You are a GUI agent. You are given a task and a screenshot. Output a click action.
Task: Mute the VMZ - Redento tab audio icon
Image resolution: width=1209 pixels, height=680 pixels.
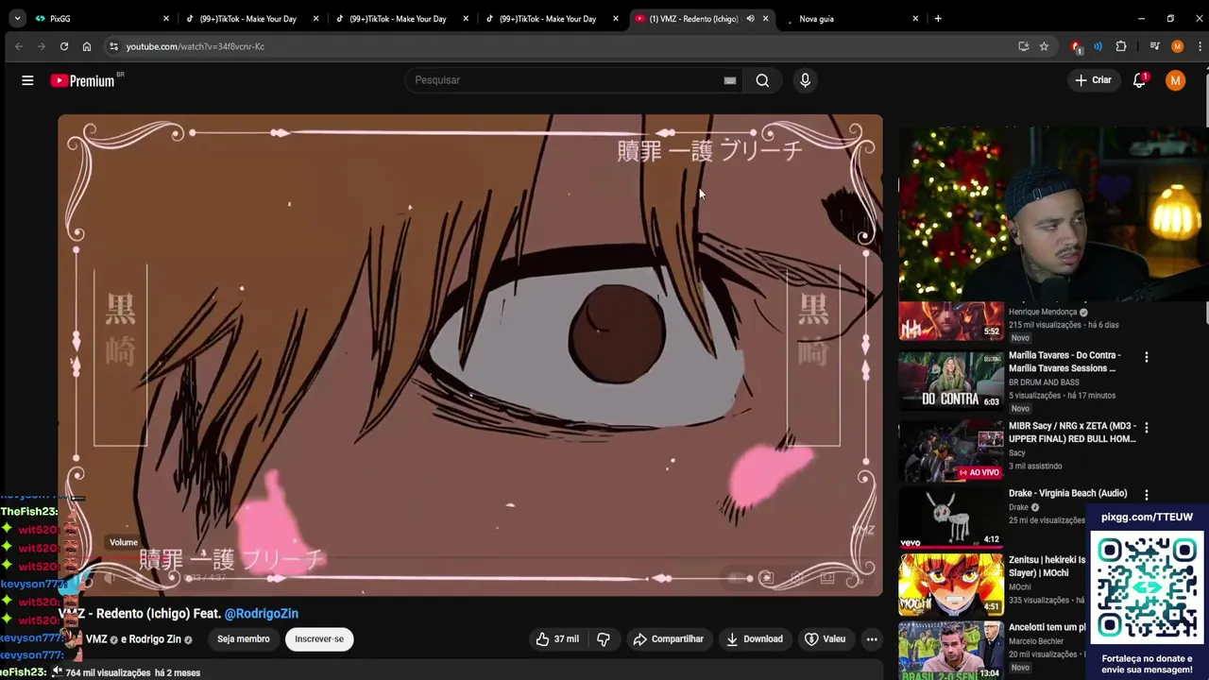click(750, 18)
